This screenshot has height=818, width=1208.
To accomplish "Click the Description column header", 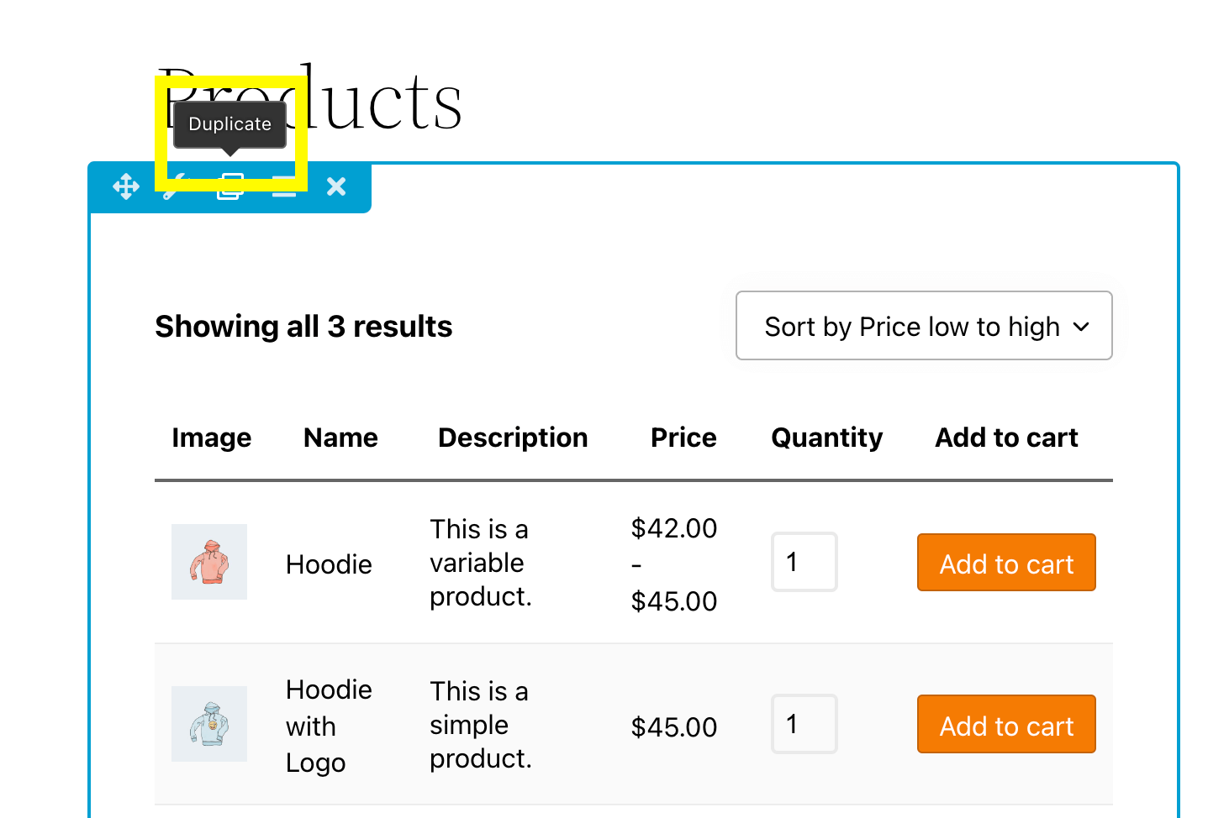I will pyautogui.click(x=513, y=438).
